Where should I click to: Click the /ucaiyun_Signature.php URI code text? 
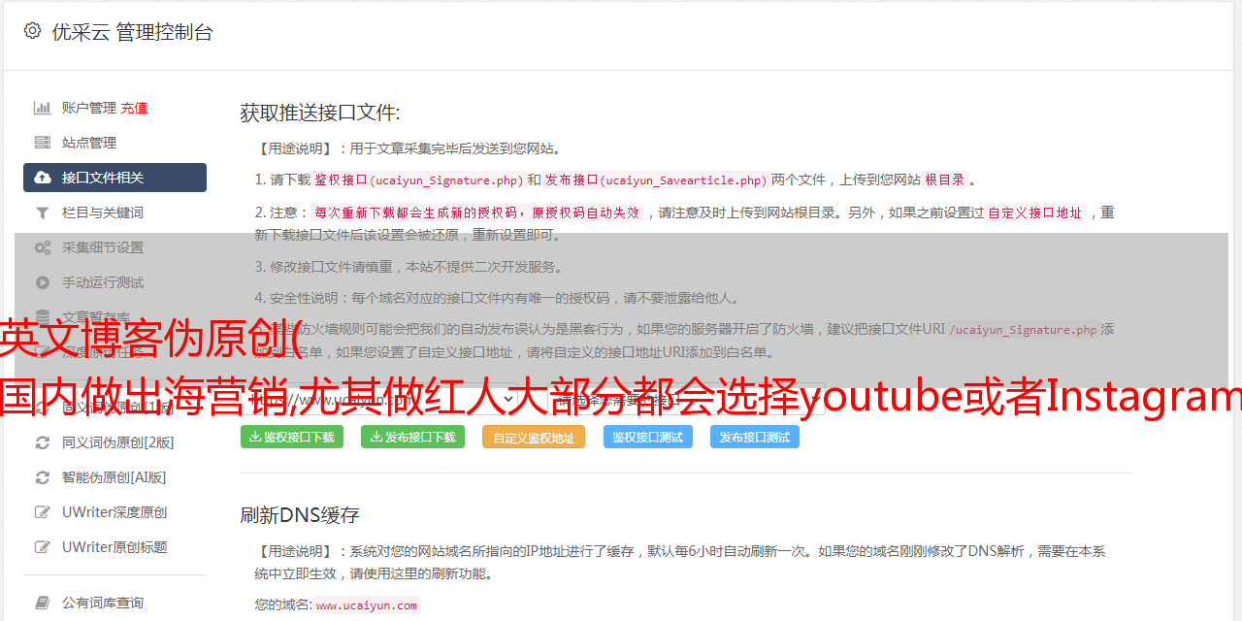coord(1023,329)
